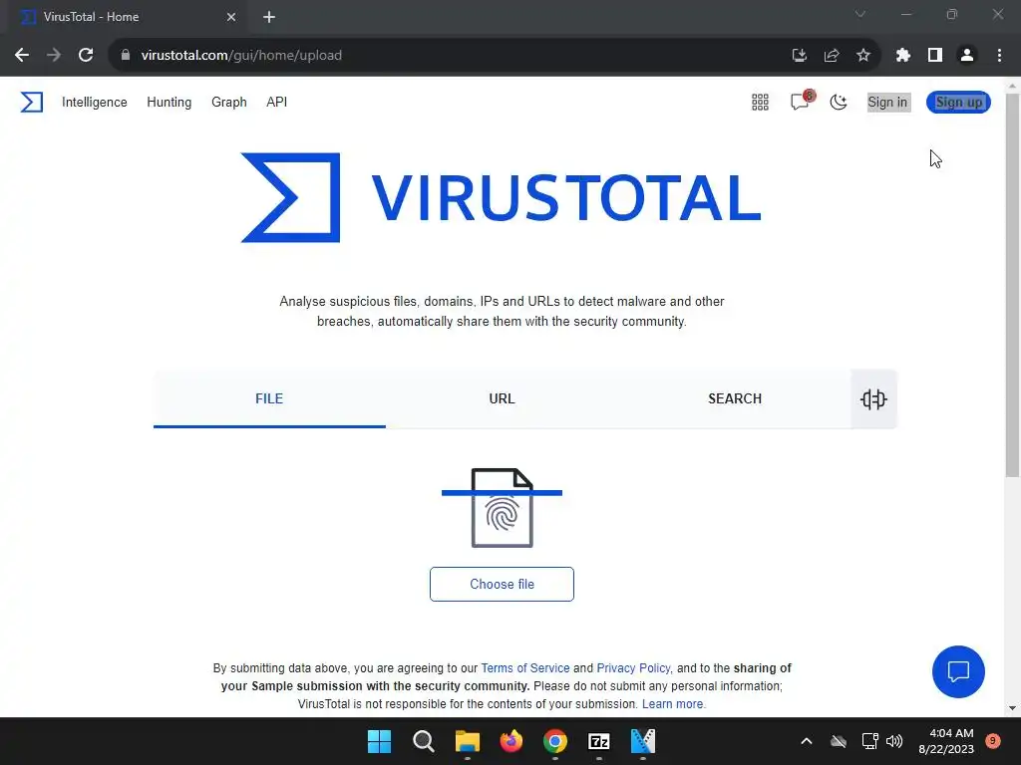Open the Learn more link
This screenshot has height=765, width=1021.
click(x=673, y=704)
